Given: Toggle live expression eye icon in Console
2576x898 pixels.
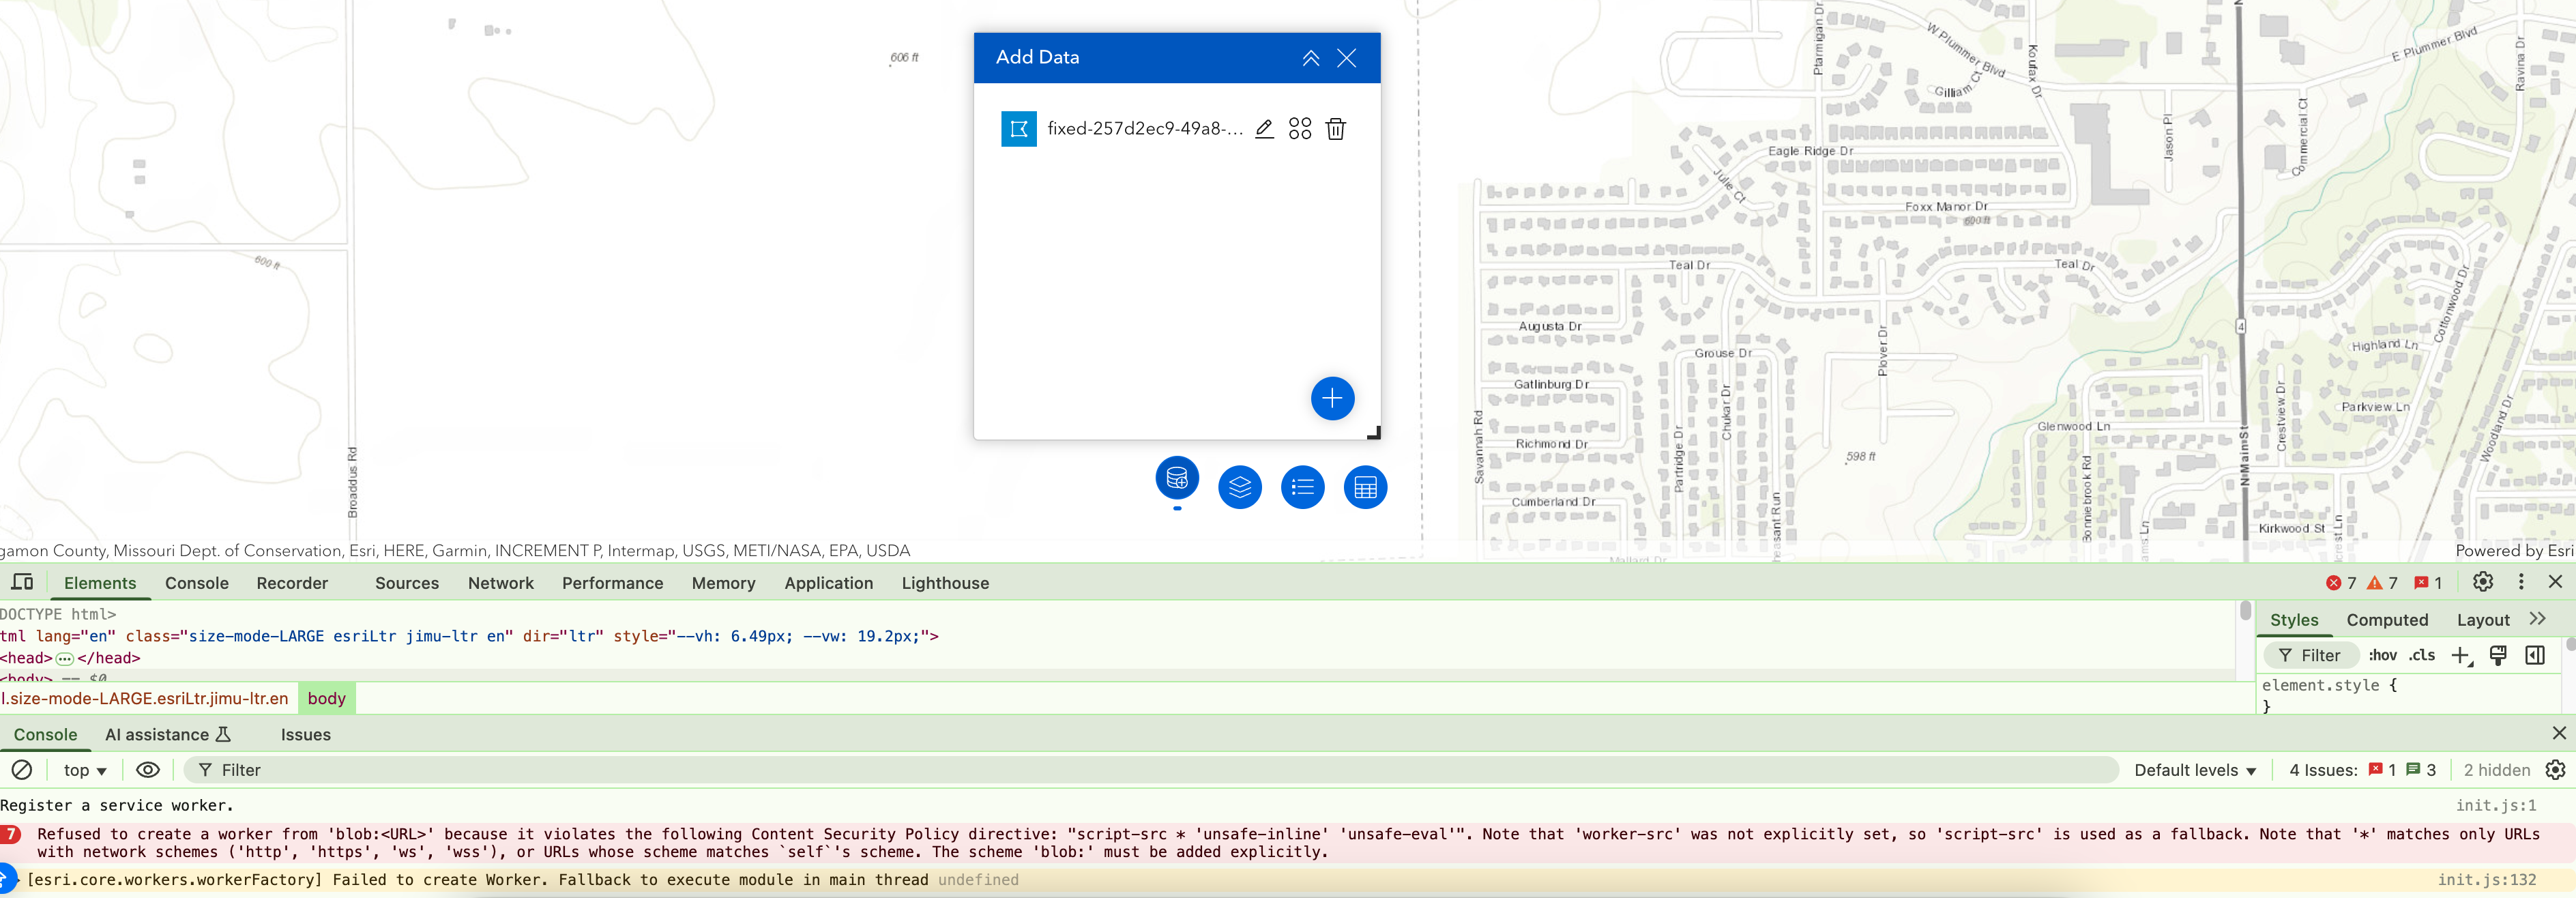Looking at the screenshot, I should pyautogui.click(x=147, y=770).
